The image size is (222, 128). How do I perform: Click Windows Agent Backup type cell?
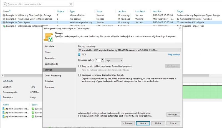(x=81, y=22)
